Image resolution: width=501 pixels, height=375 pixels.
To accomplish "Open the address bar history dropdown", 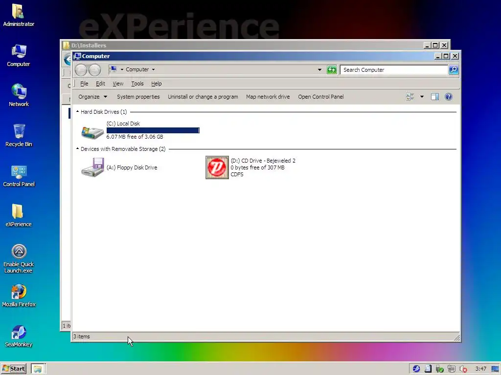I will pyautogui.click(x=319, y=69).
